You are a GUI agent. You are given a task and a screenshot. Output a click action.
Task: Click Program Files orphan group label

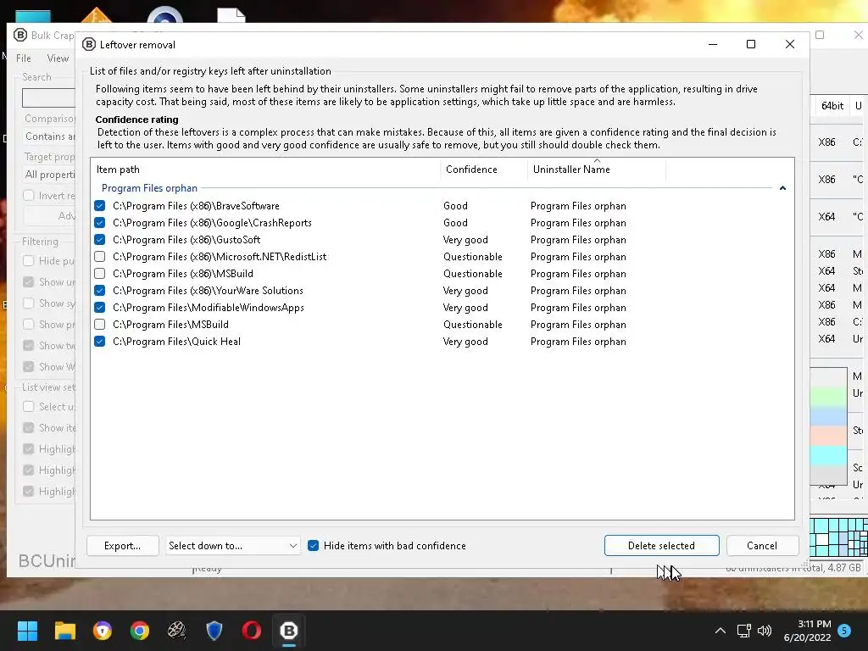[x=149, y=188]
